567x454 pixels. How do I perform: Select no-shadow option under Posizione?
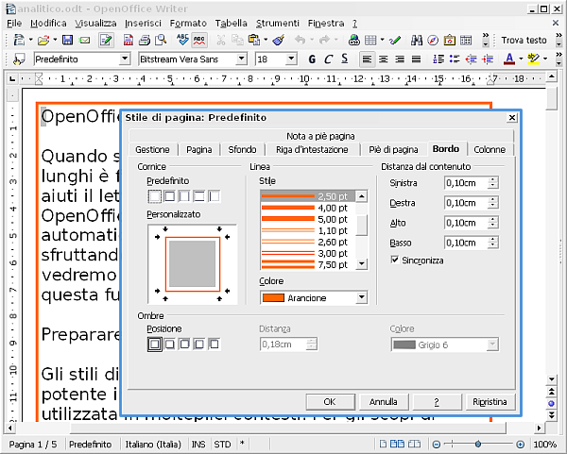(154, 344)
